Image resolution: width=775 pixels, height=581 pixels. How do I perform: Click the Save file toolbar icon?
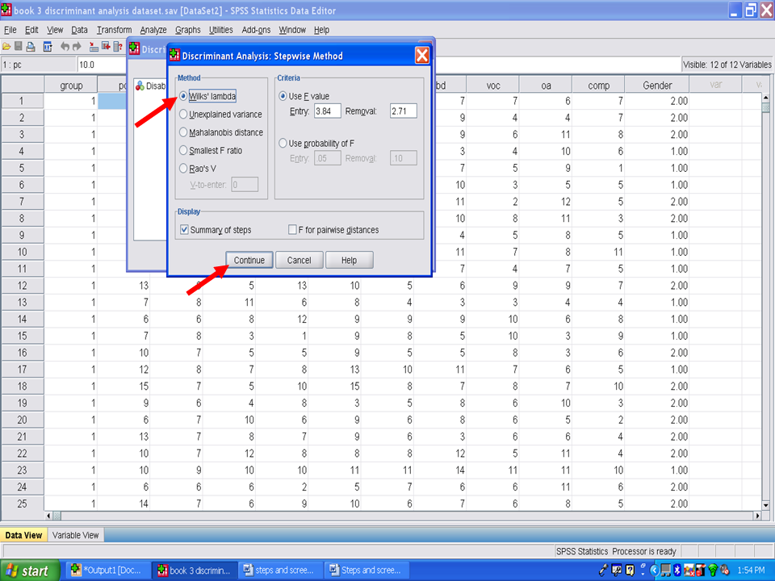[x=19, y=47]
